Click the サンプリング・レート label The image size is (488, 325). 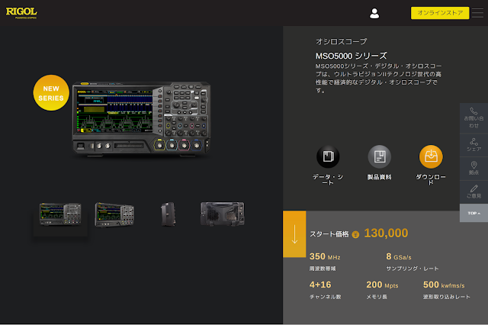pyautogui.click(x=413, y=269)
